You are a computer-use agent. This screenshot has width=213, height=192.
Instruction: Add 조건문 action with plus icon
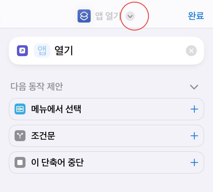coord(194,136)
